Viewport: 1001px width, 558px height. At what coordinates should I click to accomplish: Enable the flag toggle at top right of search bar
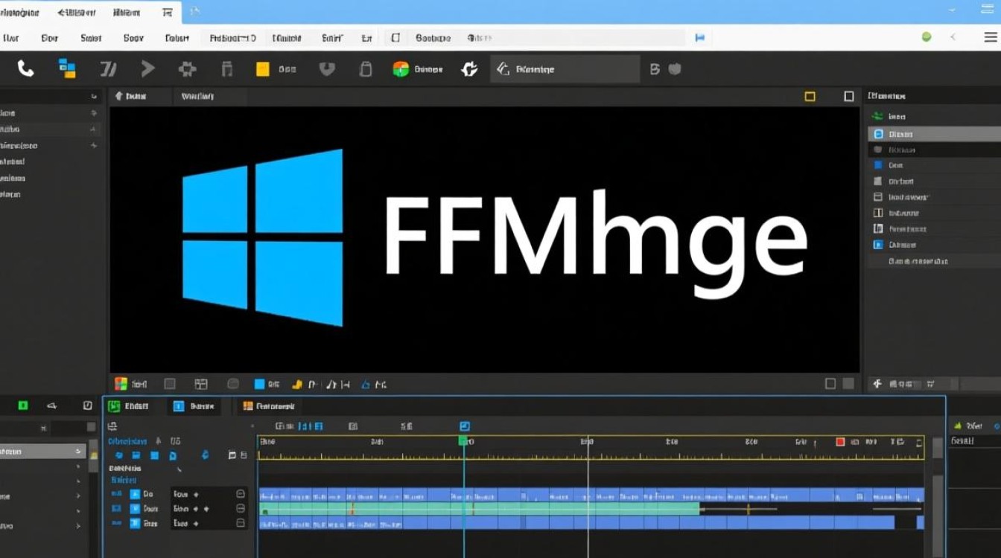[x=699, y=36]
